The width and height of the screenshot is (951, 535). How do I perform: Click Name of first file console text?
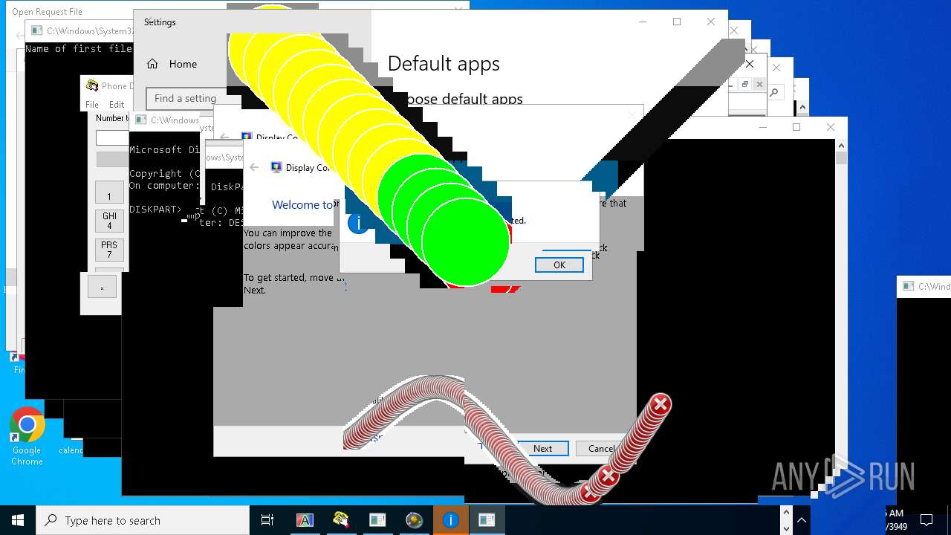pyautogui.click(x=79, y=49)
